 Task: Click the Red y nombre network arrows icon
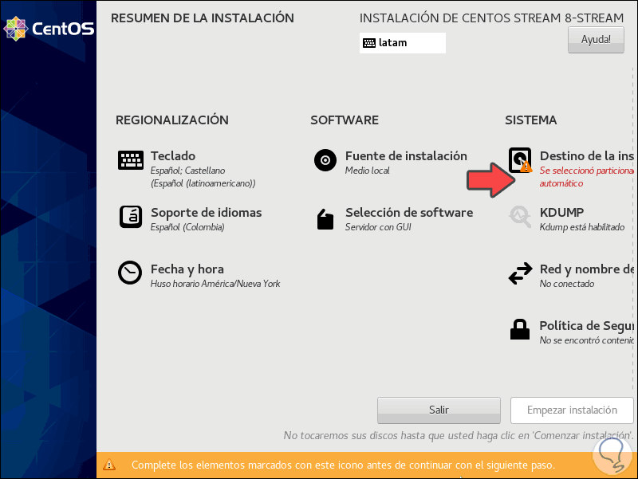520,273
